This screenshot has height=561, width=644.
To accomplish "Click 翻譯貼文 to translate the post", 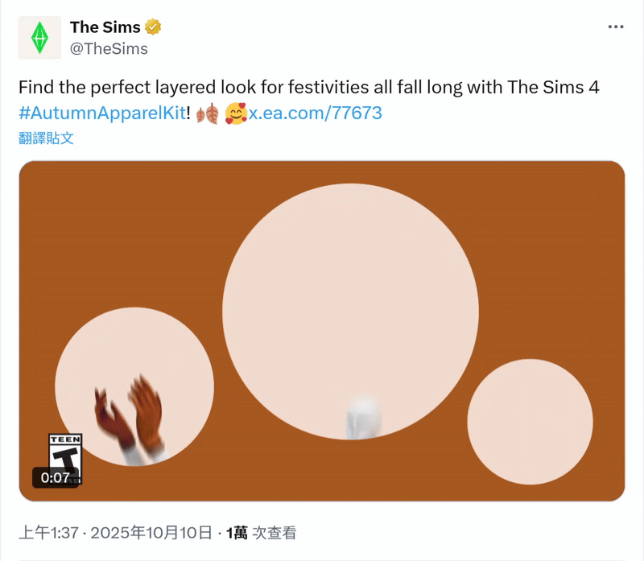I will [x=46, y=138].
